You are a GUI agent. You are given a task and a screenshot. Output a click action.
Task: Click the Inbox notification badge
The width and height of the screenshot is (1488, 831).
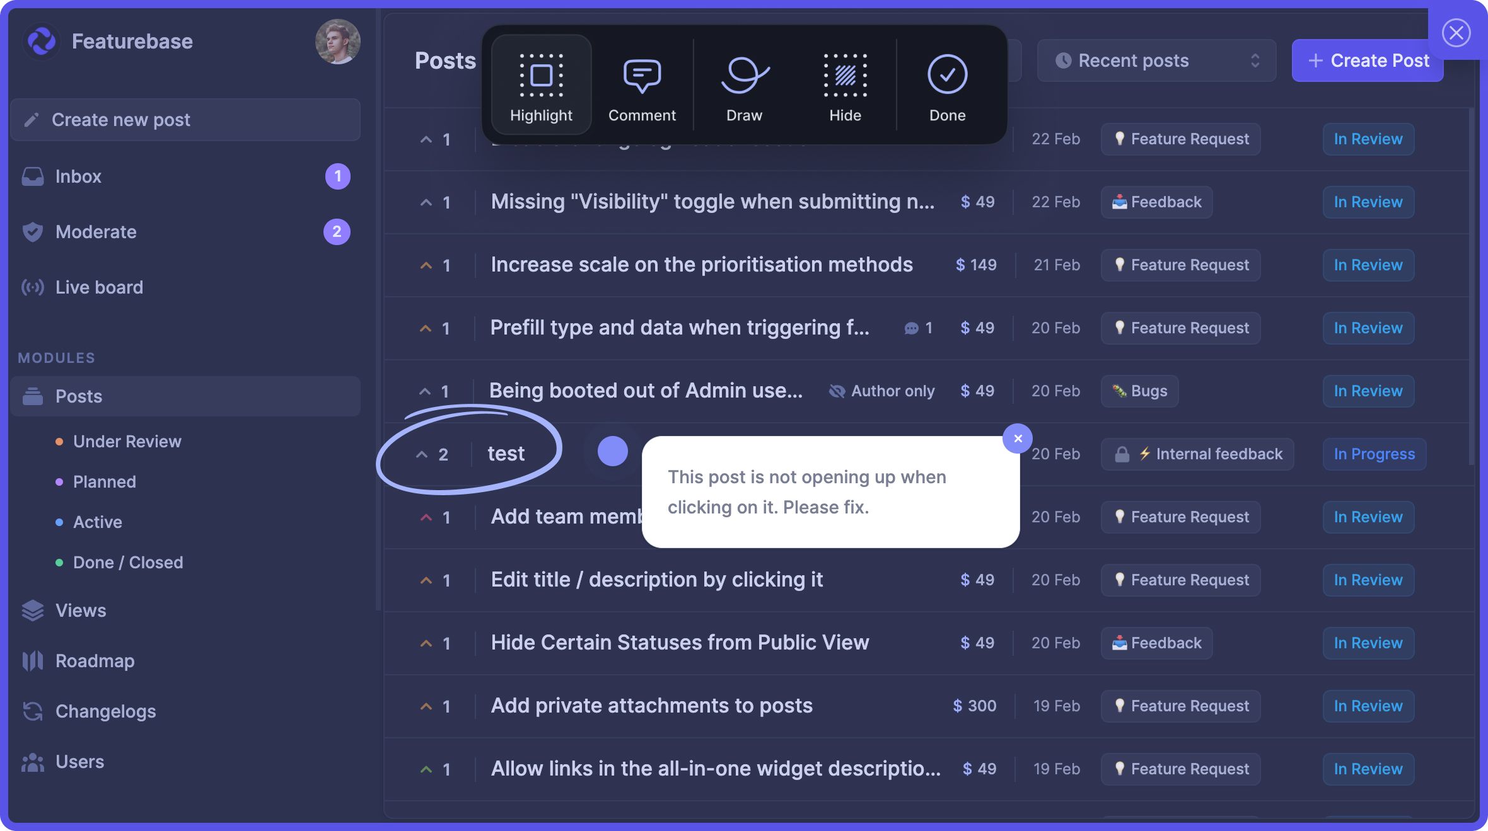click(339, 176)
